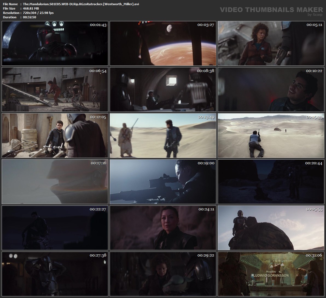
Task: Select the sniper rifle thumbnail at 00:19:00
Action: coord(163,181)
